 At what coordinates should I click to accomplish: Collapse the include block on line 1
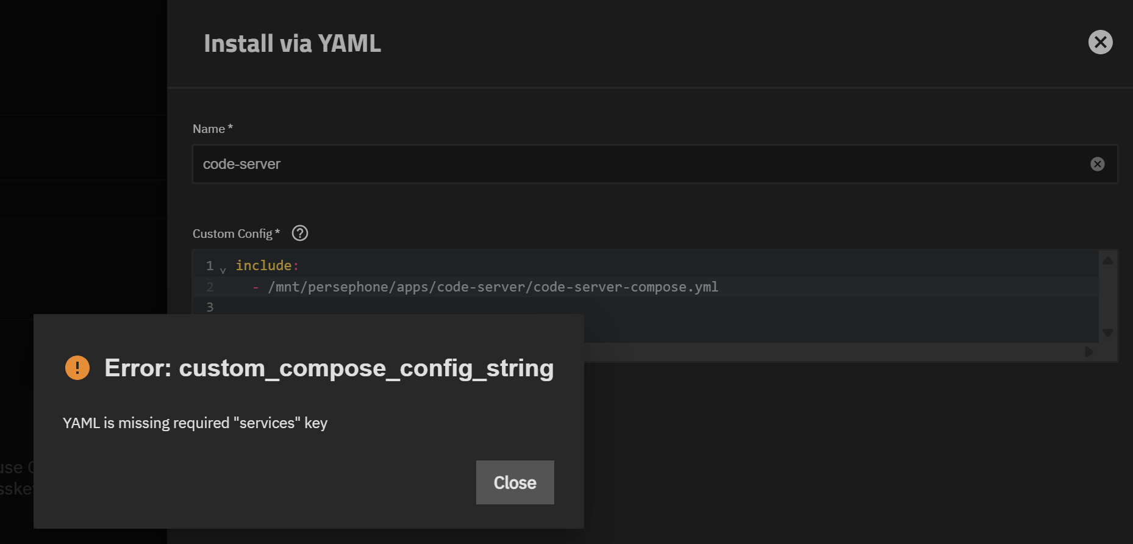[223, 269]
